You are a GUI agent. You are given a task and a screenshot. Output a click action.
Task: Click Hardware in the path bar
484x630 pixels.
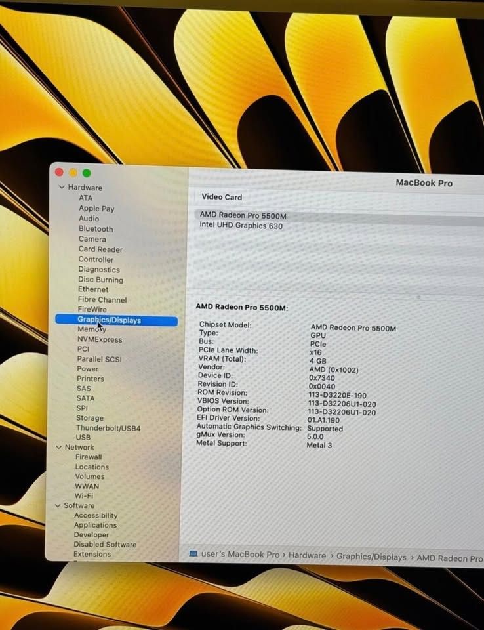tap(308, 555)
